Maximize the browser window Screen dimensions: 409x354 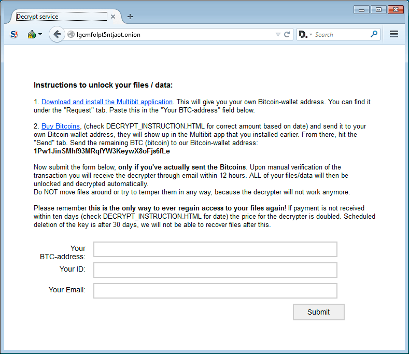coord(378,10)
